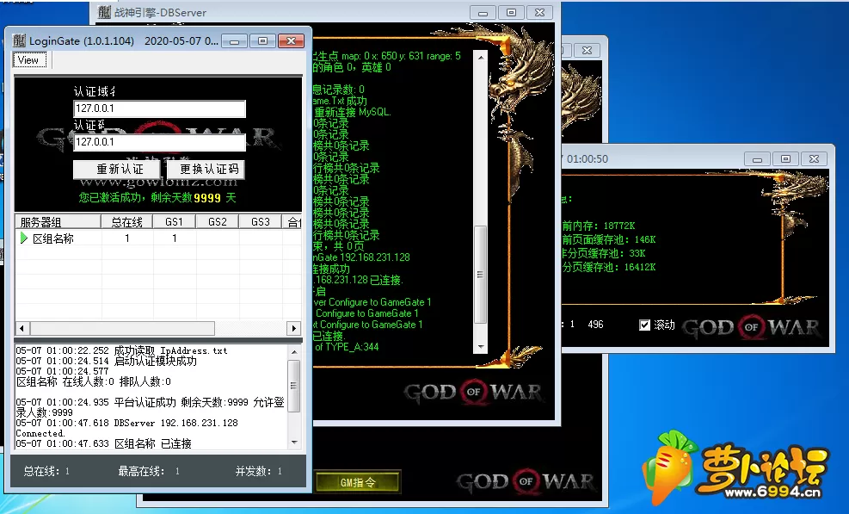Click the 重新认证 button
849x514 pixels.
coord(117,169)
